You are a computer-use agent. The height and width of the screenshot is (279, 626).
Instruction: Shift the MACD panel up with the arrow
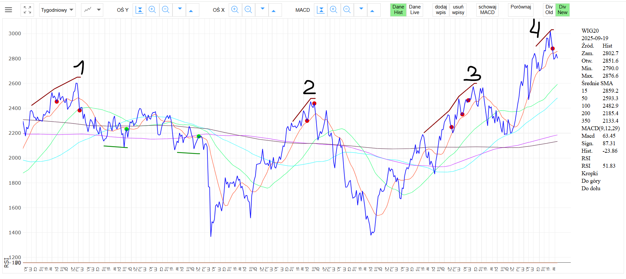point(372,10)
